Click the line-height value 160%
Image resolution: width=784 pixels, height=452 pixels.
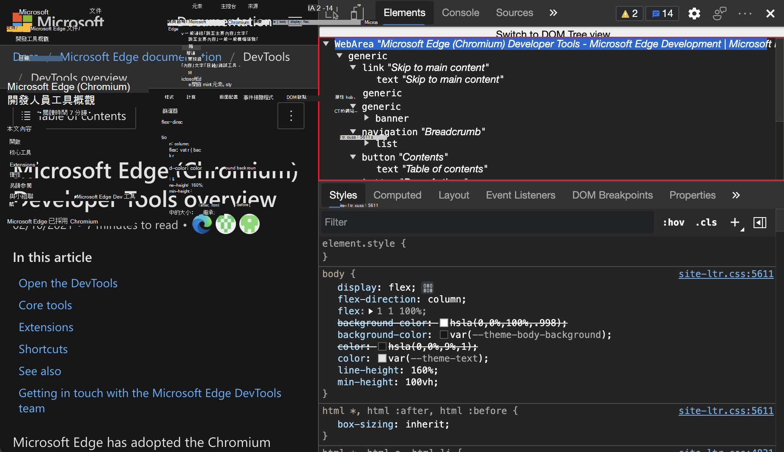[422, 370]
